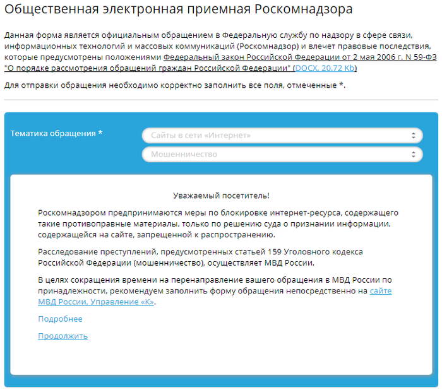Click the «Уважаемый посетитель!» heading text
442x390 pixels.
221,196
